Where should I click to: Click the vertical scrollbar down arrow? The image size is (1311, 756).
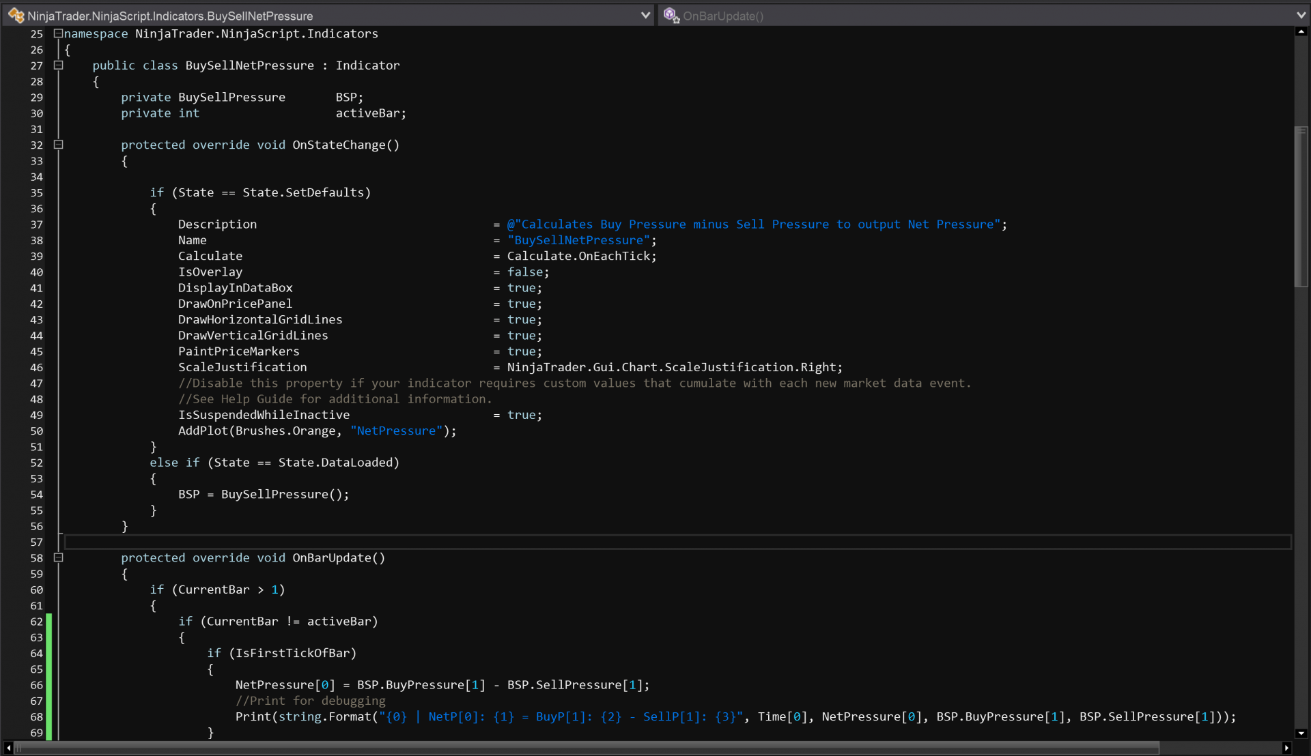click(1301, 733)
